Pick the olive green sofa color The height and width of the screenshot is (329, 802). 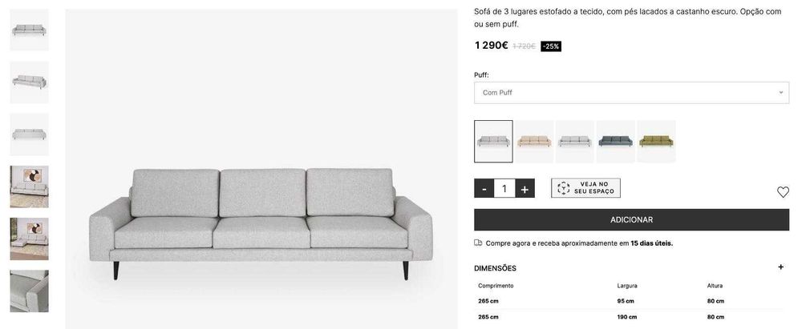coord(657,142)
